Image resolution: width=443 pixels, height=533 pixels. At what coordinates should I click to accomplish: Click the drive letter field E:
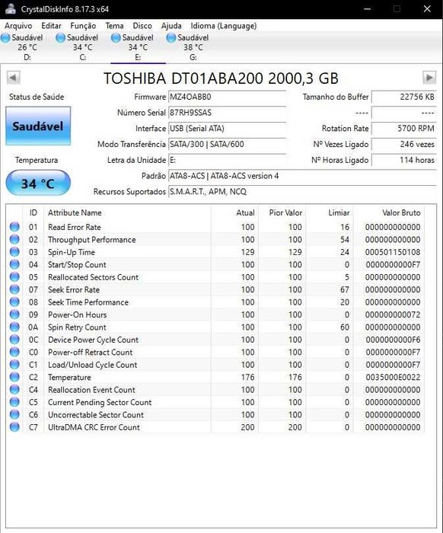click(x=228, y=160)
